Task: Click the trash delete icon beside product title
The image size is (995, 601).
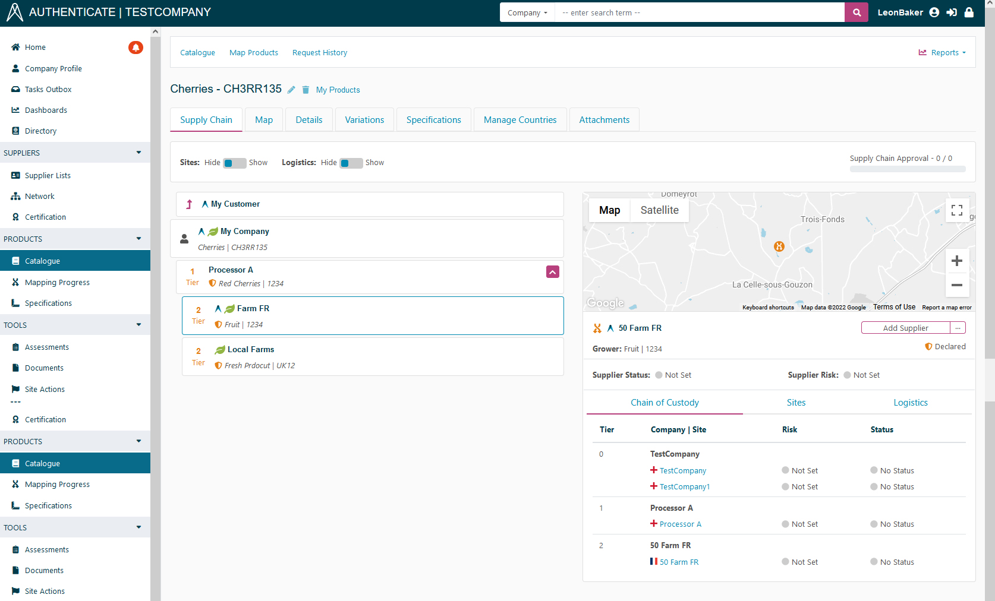Action: (306, 90)
